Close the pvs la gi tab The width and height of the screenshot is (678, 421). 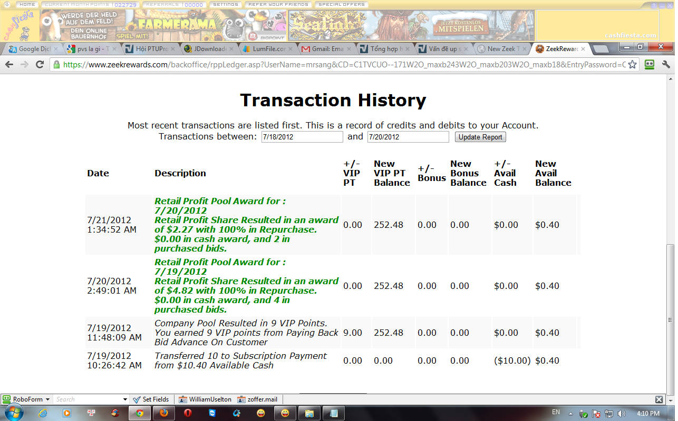pyautogui.click(x=114, y=49)
